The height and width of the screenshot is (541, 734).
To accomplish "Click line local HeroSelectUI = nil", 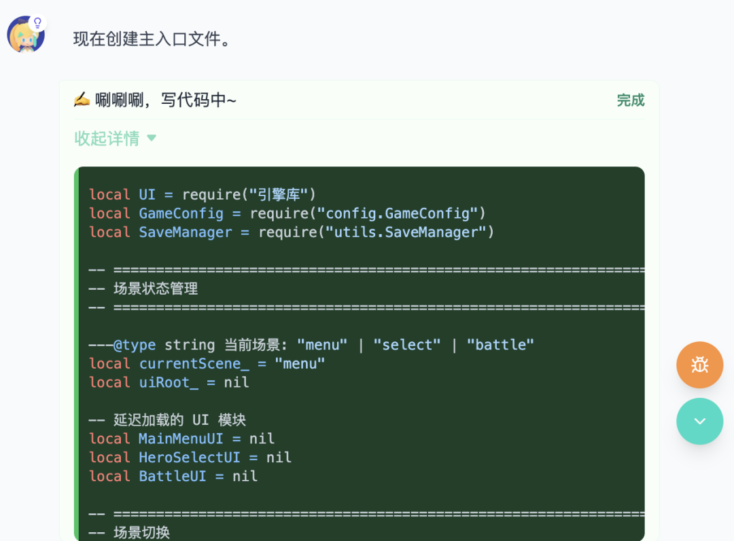I will point(190,458).
